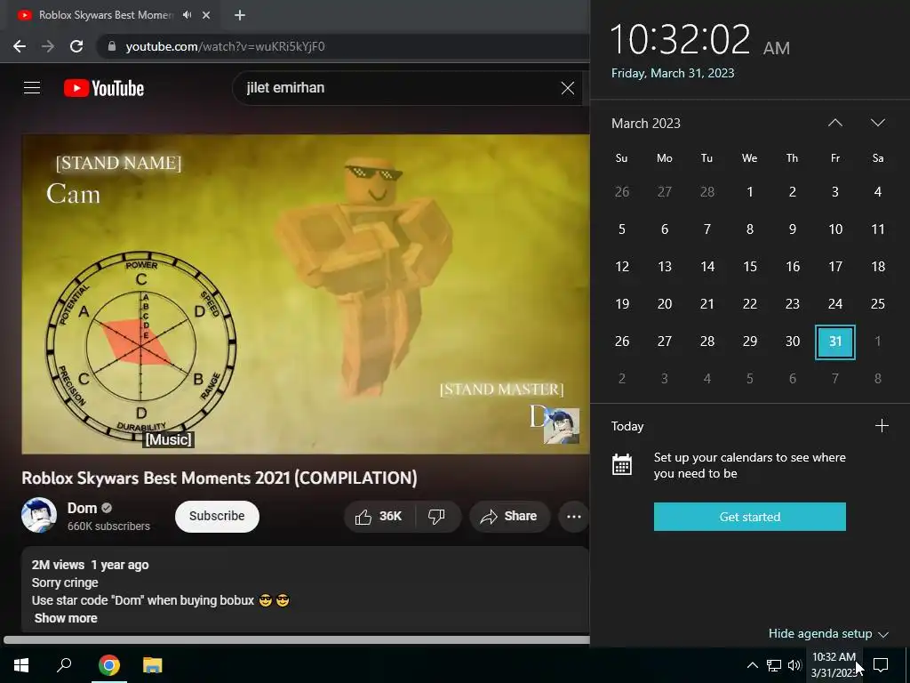Open the Action Center notifications icon
Viewport: 910px width, 683px height.
pos(881,665)
